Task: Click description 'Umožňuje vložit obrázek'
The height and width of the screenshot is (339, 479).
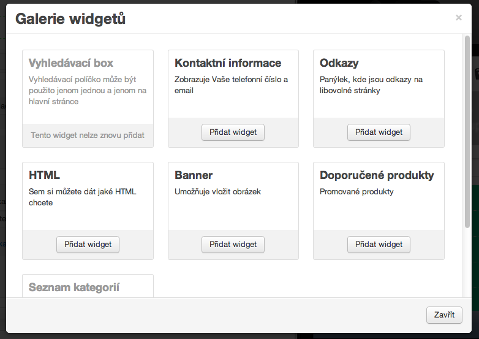Action: tap(217, 192)
